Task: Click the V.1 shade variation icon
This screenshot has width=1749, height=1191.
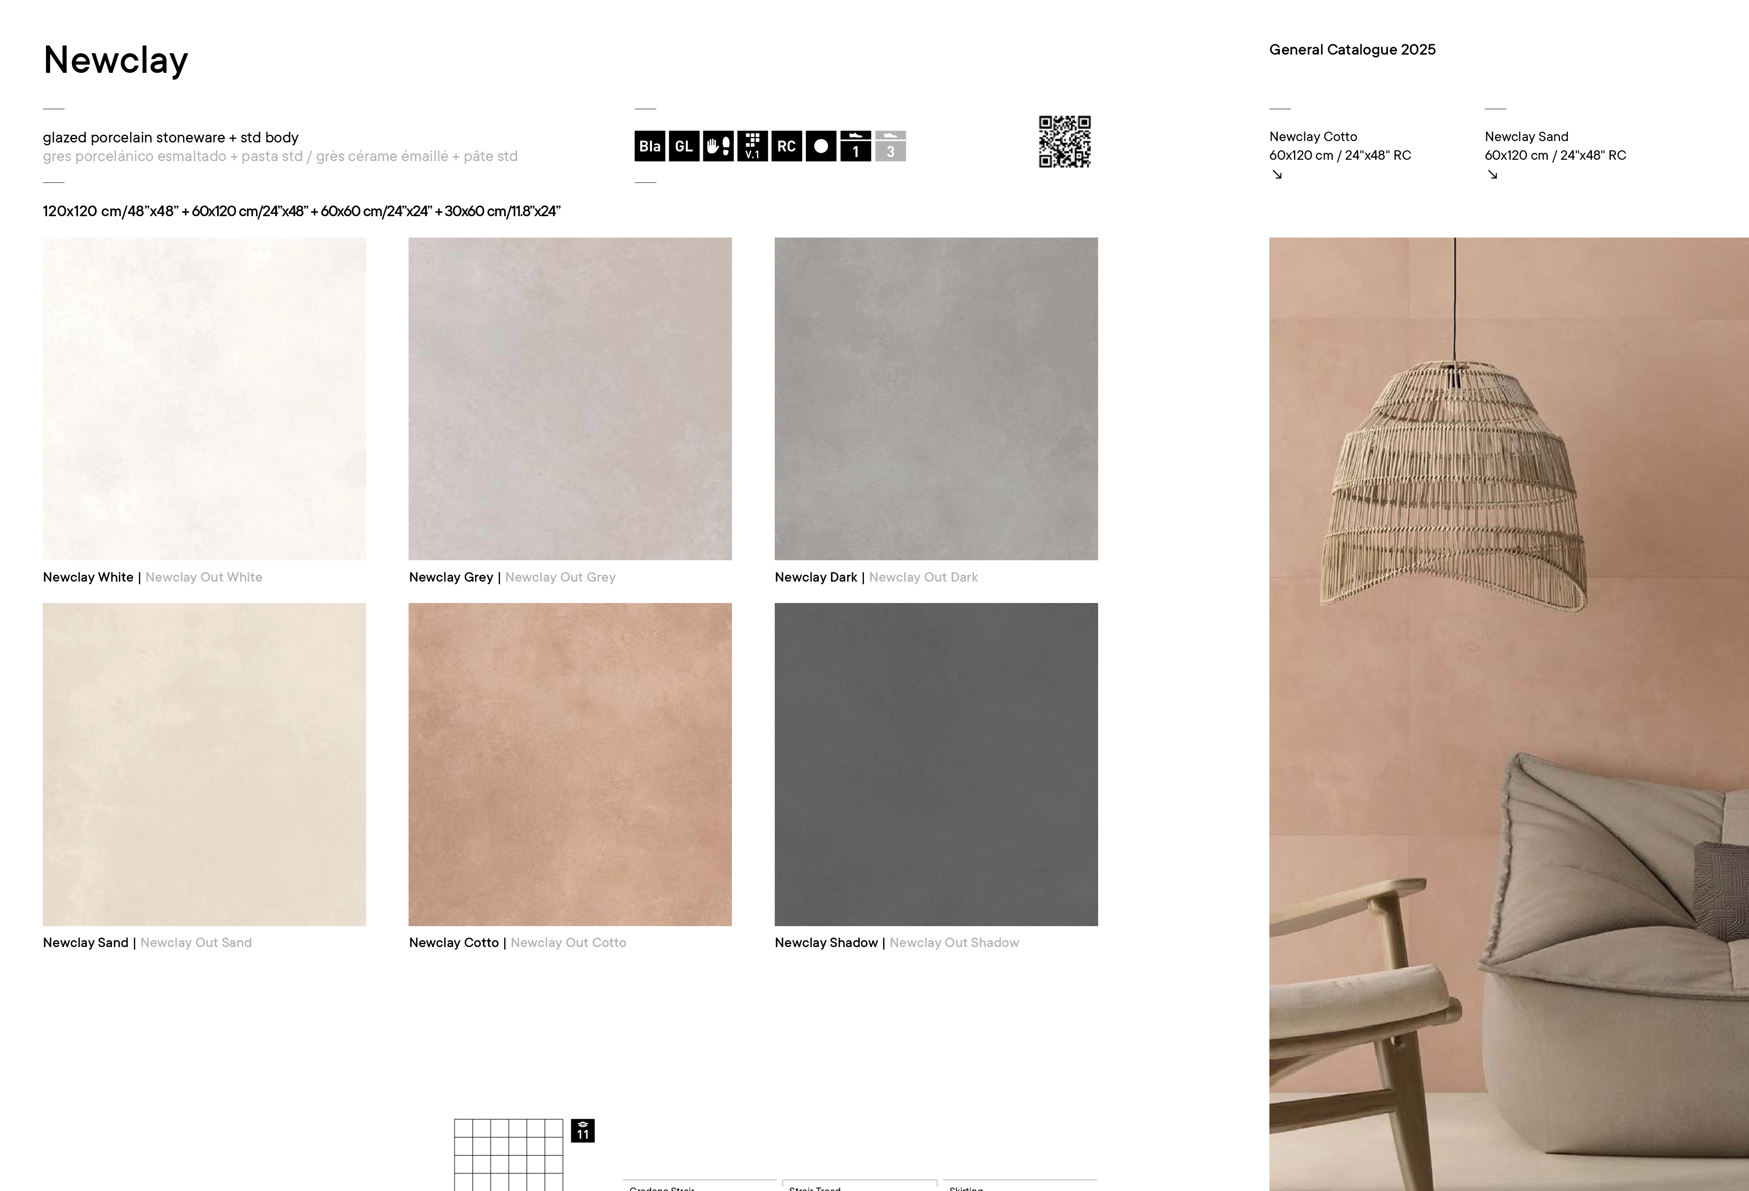Action: [x=752, y=146]
